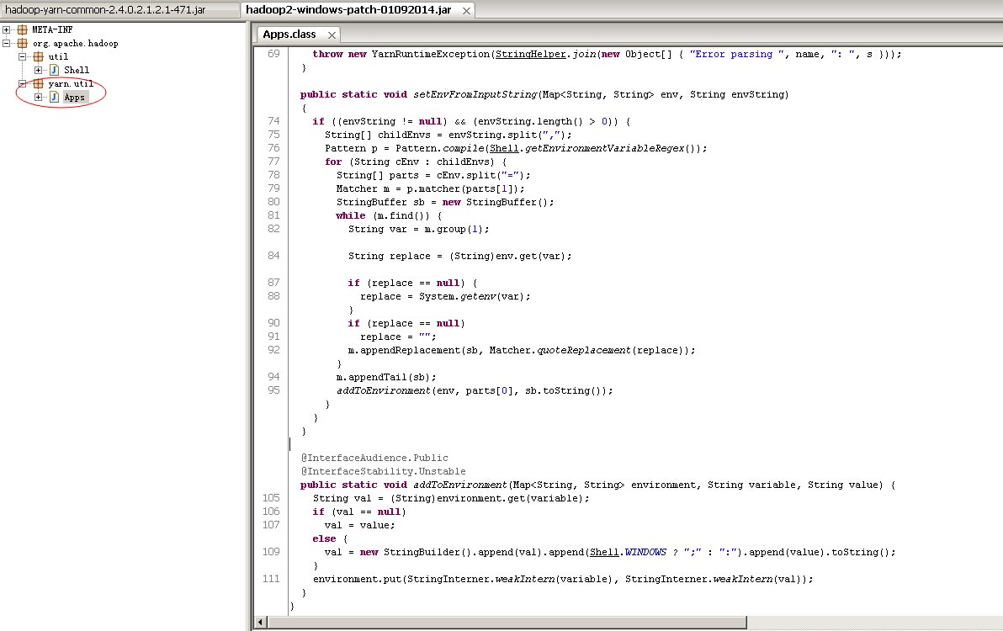Switch to hadoop-yarn-common-2.4.0.2.1.2.1-471.jar tab
Image resolution: width=1003 pixels, height=631 pixels.
(x=120, y=9)
